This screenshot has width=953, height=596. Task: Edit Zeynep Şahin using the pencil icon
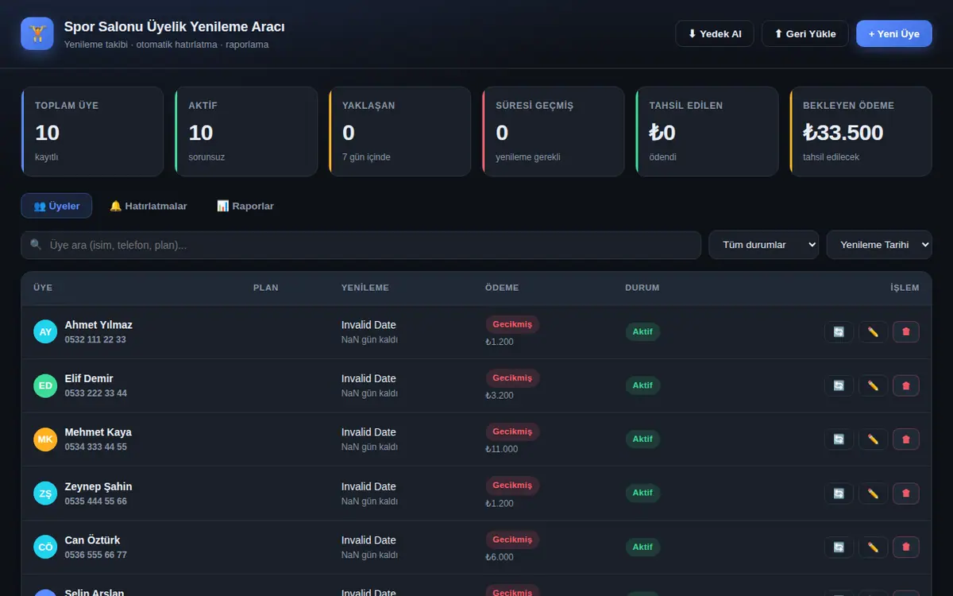pyautogui.click(x=873, y=493)
